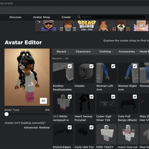This screenshot has width=149, height=149.
Task: Open the Woman Left Arm name link
Action: point(105,88)
